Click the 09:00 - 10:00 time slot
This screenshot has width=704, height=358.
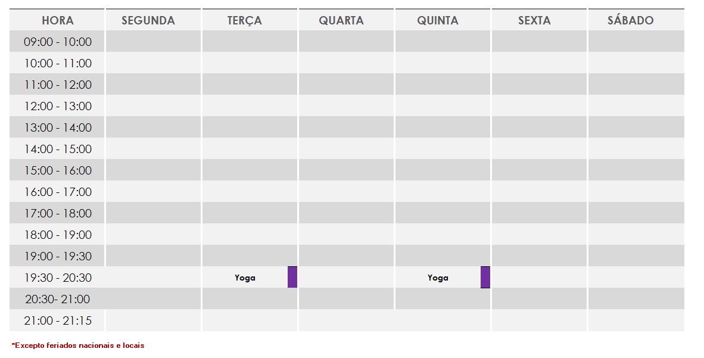click(x=58, y=42)
